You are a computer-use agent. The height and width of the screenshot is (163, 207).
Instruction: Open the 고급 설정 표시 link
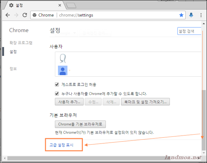click(x=61, y=145)
